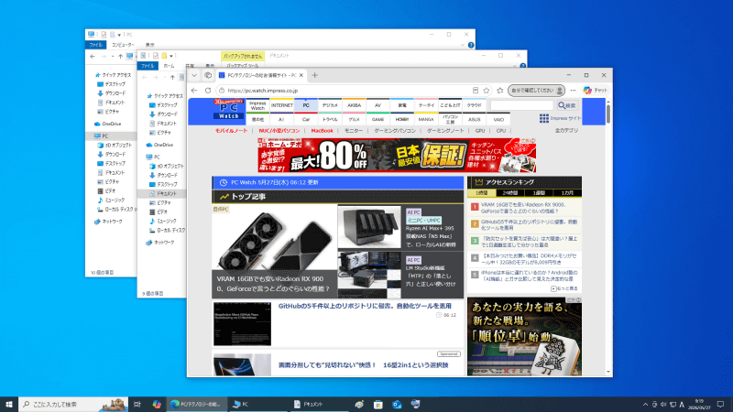This screenshot has width=733, height=412.
Task: Open the MacBook category link
Action: [x=322, y=131]
